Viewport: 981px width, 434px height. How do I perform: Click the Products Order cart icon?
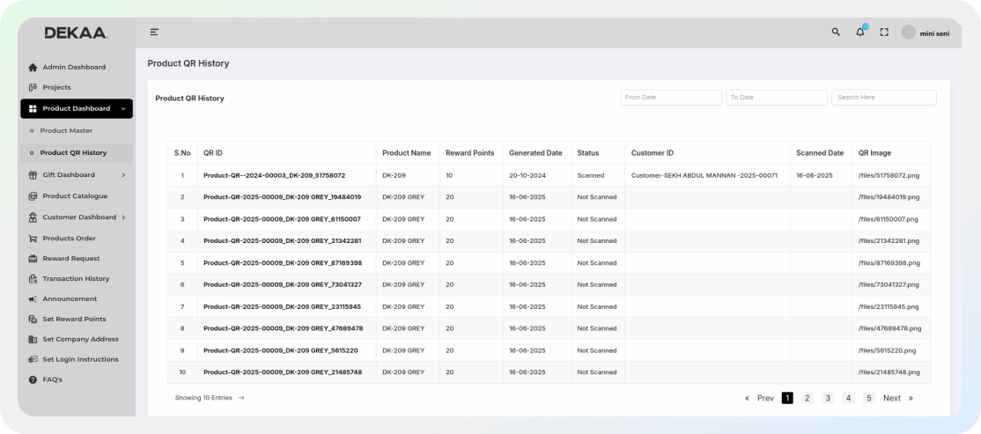pos(33,239)
